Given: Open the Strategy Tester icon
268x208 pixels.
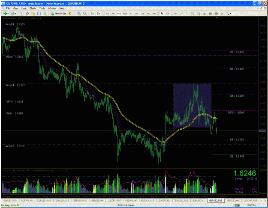Looking at the screenshot, I should [45, 13].
